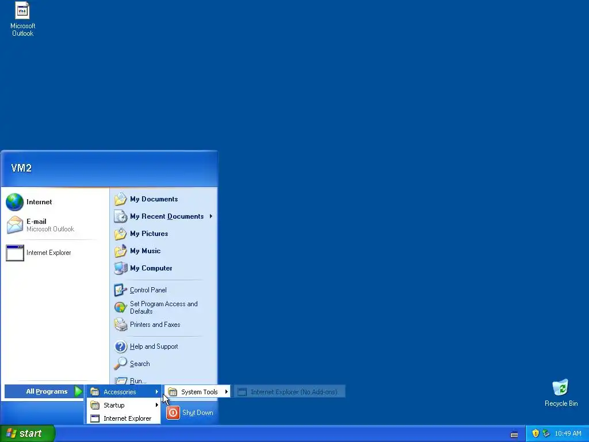
Task: Click the Internet Explorer programs-list icon
Action: 95,418
